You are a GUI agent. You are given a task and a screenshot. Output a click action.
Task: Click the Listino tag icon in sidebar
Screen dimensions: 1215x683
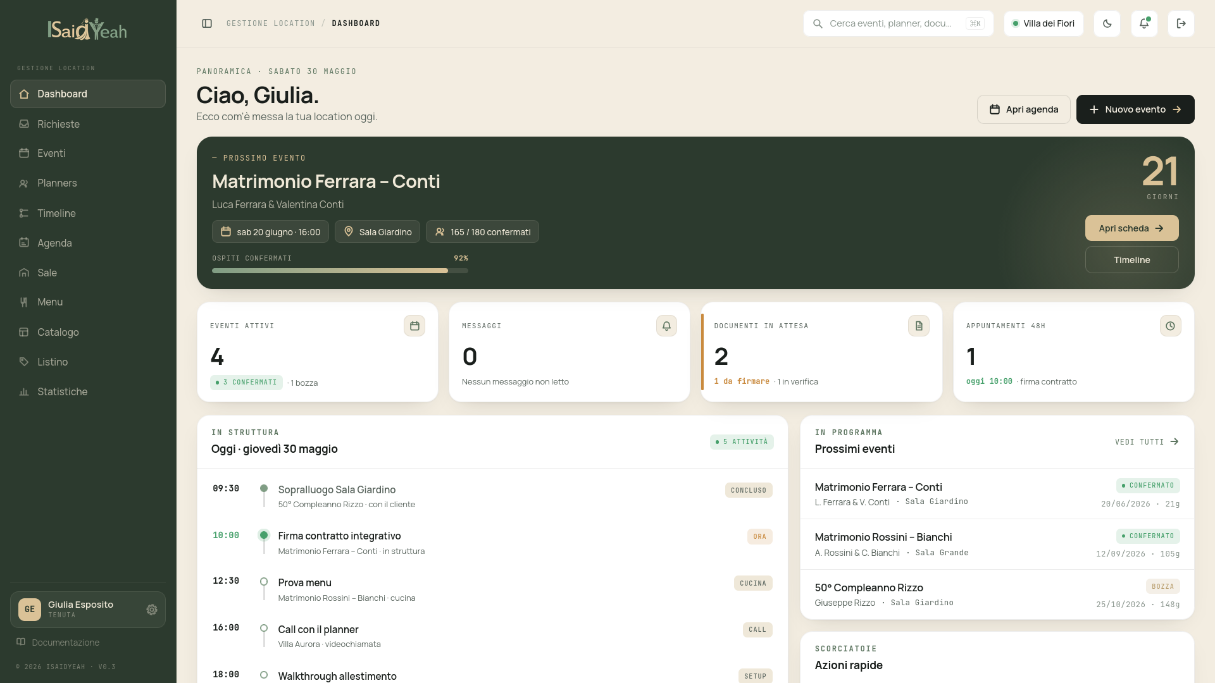pyautogui.click(x=24, y=362)
